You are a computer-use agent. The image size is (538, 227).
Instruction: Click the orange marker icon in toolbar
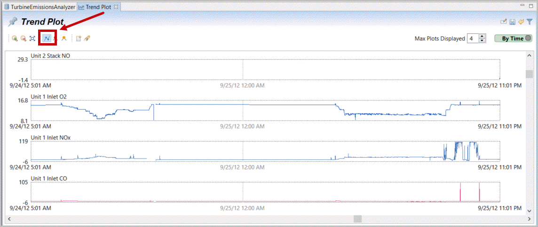(64, 38)
